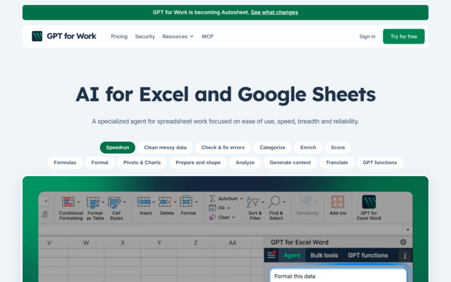Expand the Conditional Formatting dropdown arrow
Image resolution: width=451 pixels, height=282 pixels.
79,202
